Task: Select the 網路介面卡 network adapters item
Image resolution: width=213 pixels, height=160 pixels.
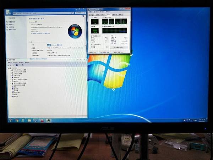Action: pyautogui.click(x=16, y=92)
